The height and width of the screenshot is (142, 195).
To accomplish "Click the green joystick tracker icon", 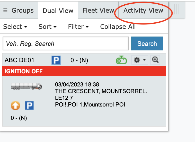I will [121, 60].
